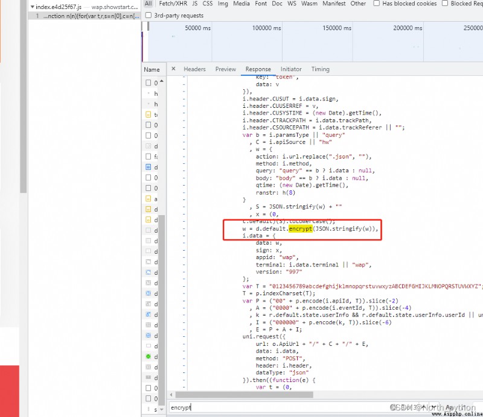
Task: Switch to the Preview tab
Action: 225,69
